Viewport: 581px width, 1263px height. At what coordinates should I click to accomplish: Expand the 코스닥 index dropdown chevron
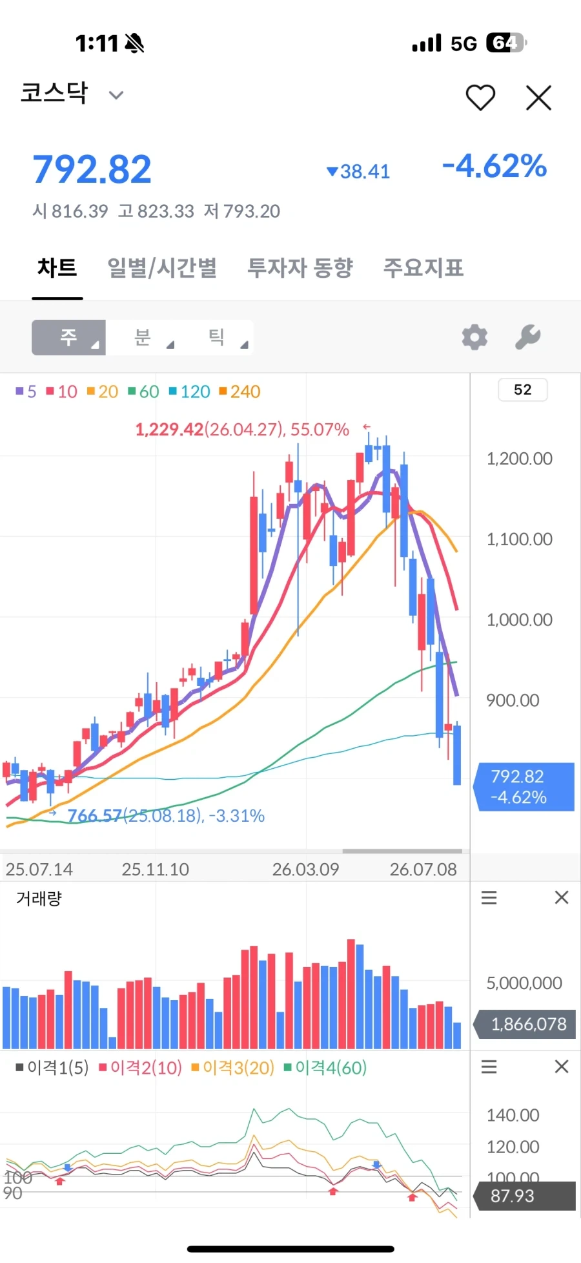[x=116, y=96]
